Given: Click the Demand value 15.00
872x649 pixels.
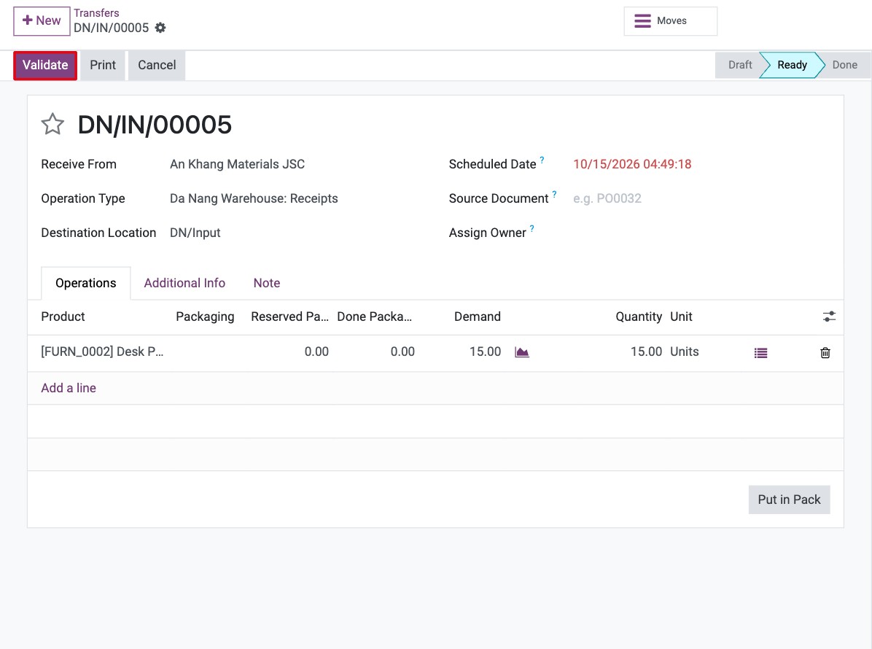Looking at the screenshot, I should [485, 352].
